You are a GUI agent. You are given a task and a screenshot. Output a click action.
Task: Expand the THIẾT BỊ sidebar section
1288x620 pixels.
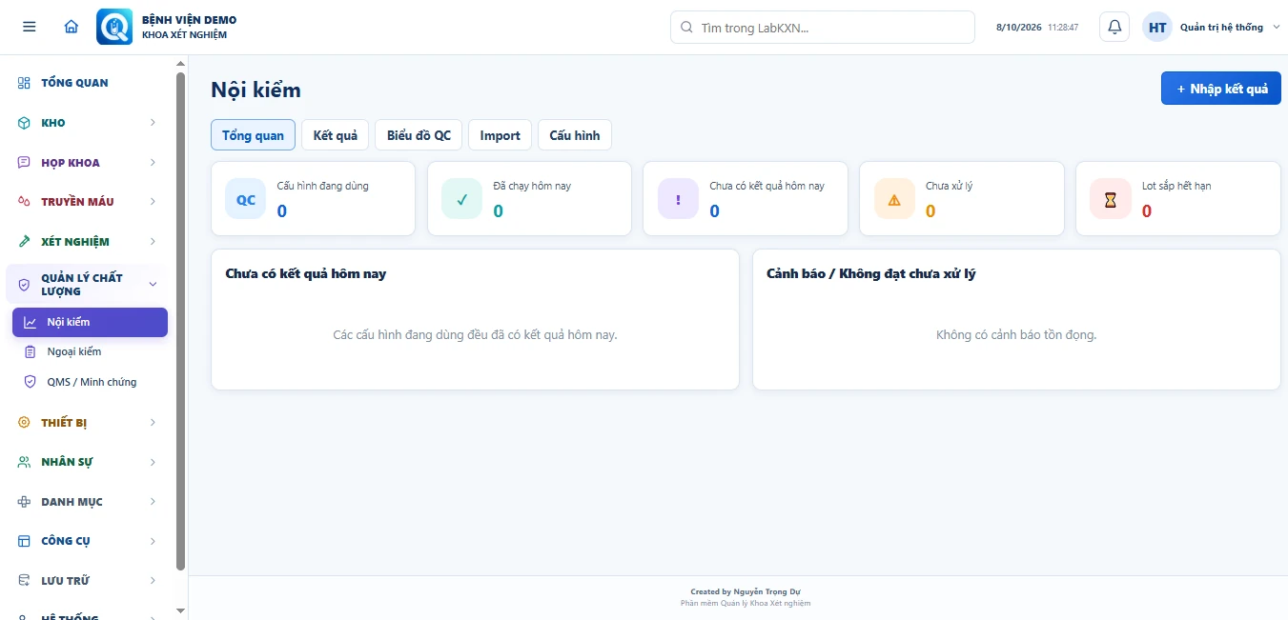(x=88, y=423)
